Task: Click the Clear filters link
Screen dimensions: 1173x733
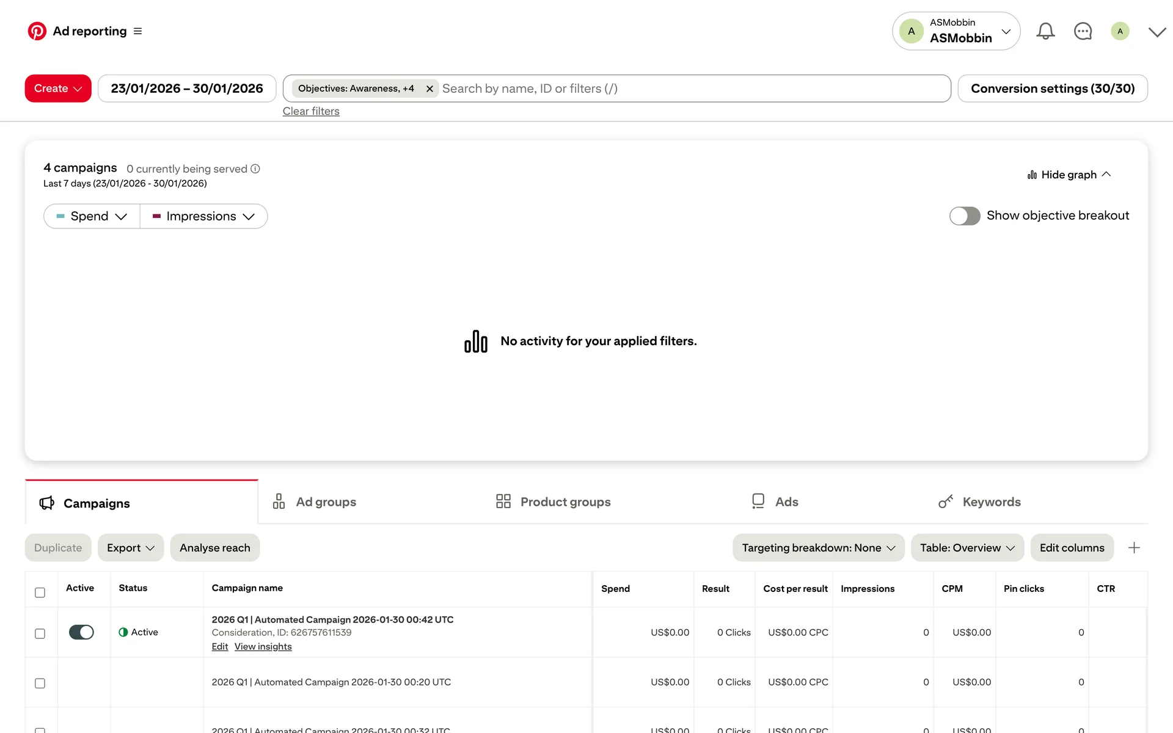Action: 311,111
